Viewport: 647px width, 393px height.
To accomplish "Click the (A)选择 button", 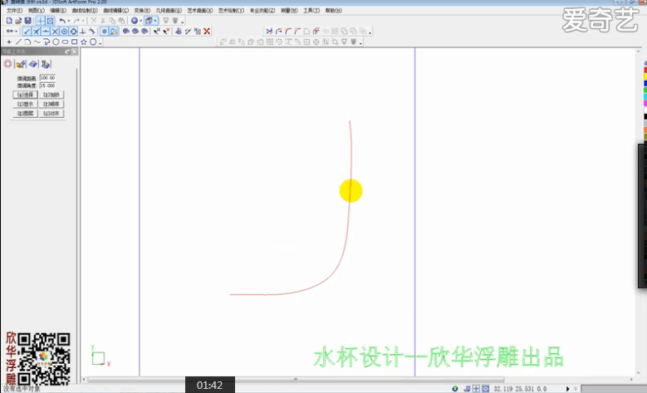I will click(25, 95).
